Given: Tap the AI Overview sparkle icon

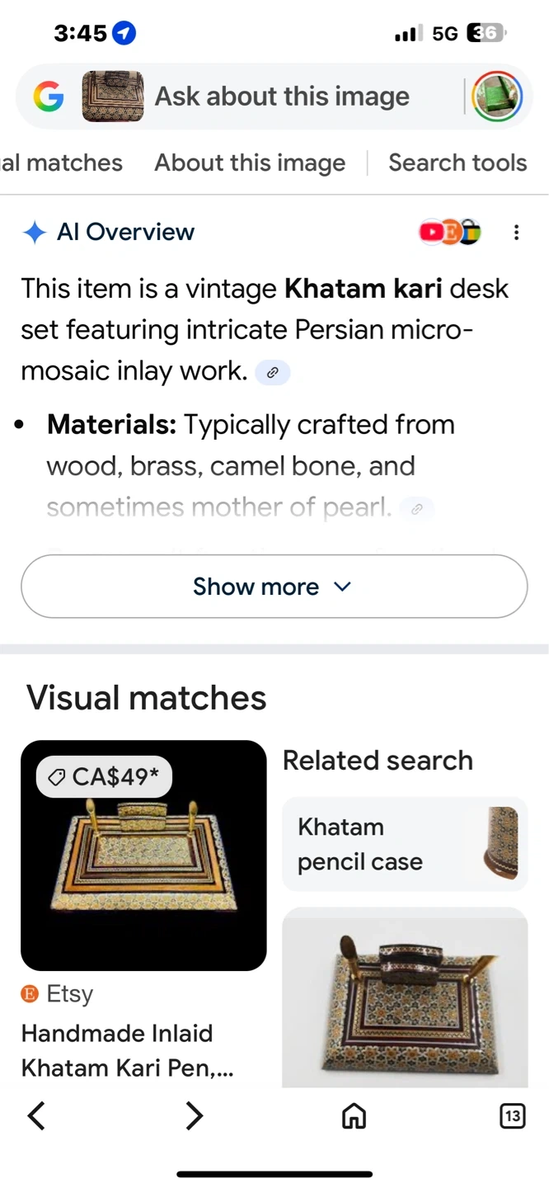Looking at the screenshot, I should 34,233.
